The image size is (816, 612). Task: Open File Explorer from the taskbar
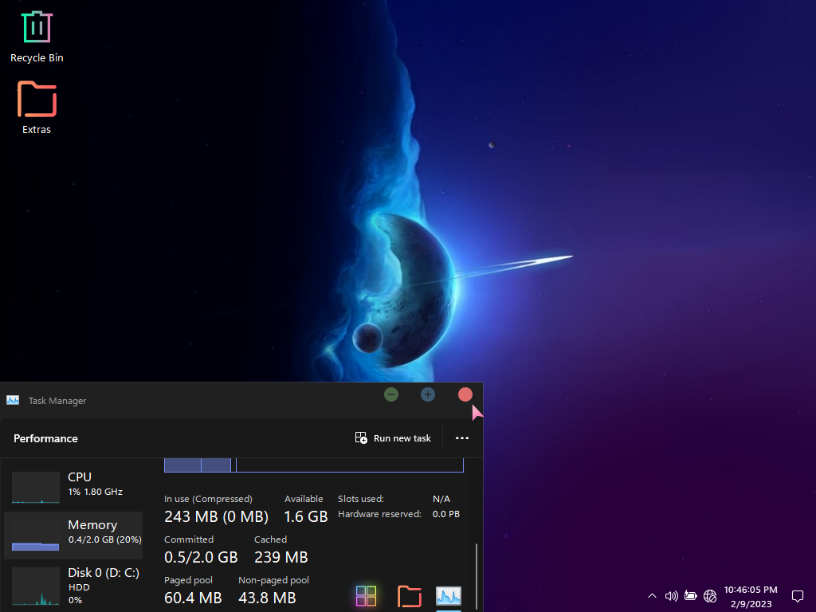pos(410,596)
